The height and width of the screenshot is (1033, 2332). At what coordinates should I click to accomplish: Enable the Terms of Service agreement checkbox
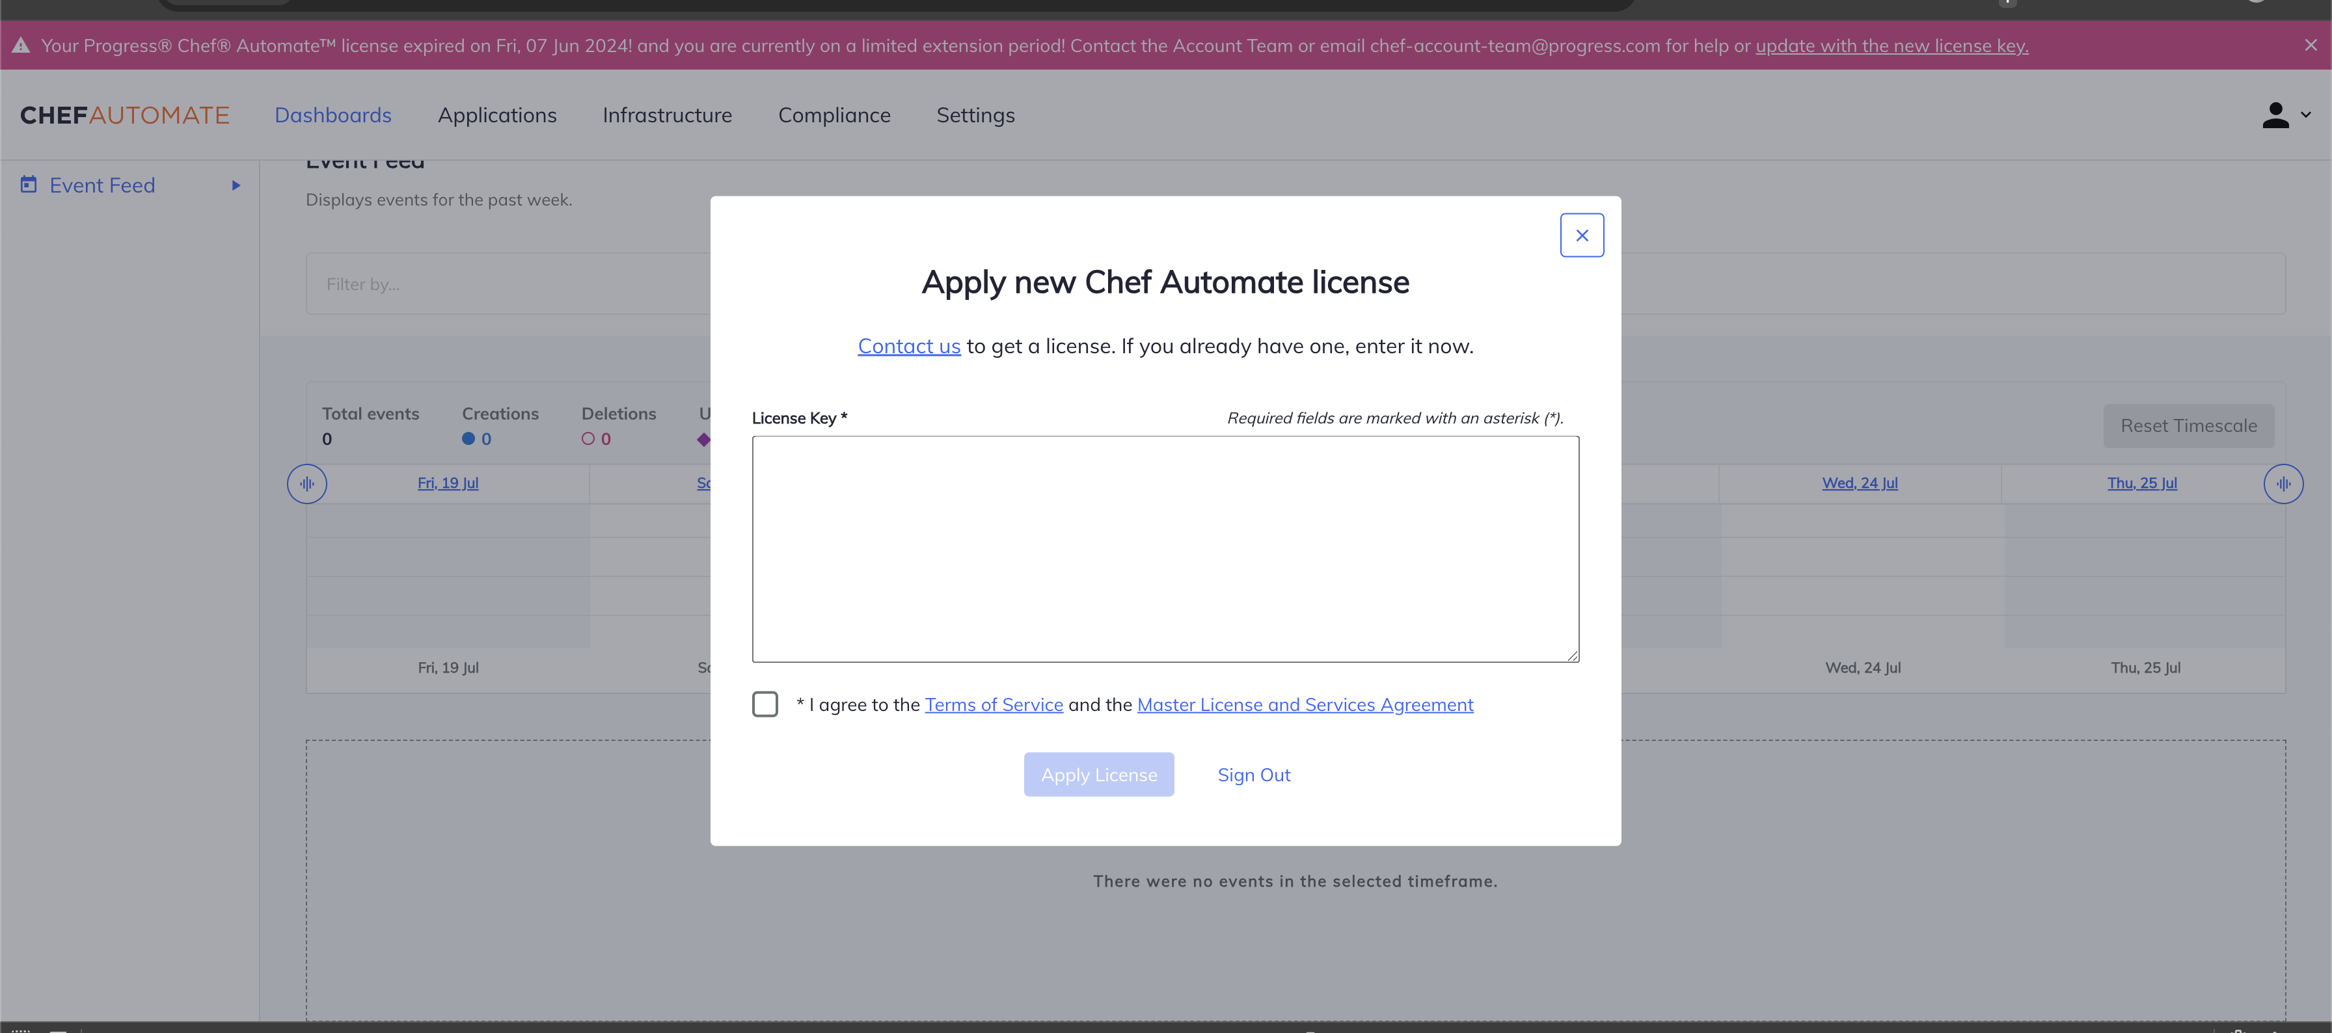click(765, 703)
